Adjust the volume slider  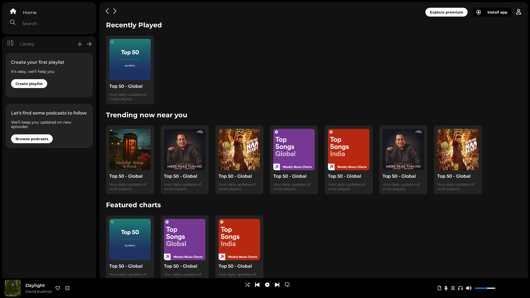pos(485,288)
